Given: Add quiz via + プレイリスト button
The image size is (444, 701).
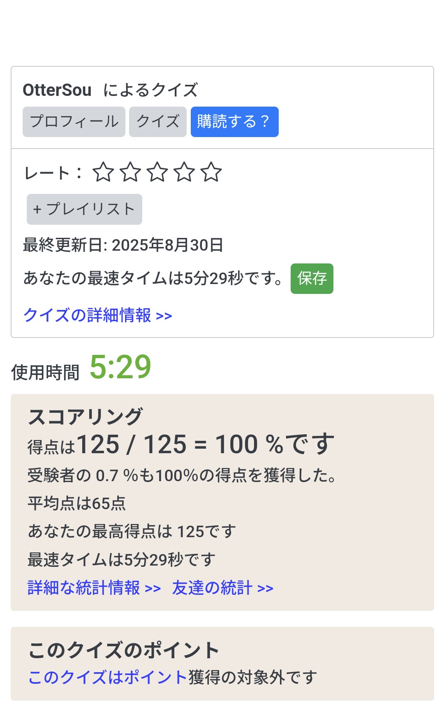Looking at the screenshot, I should point(84,209).
